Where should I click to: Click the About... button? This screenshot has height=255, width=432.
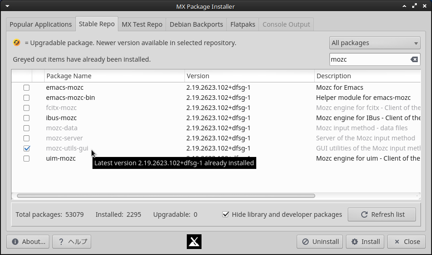pyautogui.click(x=28, y=242)
